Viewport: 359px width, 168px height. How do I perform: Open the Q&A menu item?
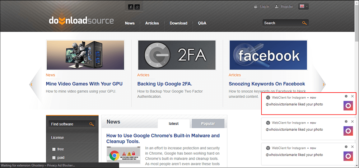pos(202,23)
